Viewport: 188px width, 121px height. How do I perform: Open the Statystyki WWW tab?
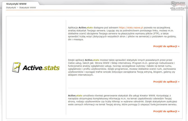pyautogui.click(x=16, y=4)
